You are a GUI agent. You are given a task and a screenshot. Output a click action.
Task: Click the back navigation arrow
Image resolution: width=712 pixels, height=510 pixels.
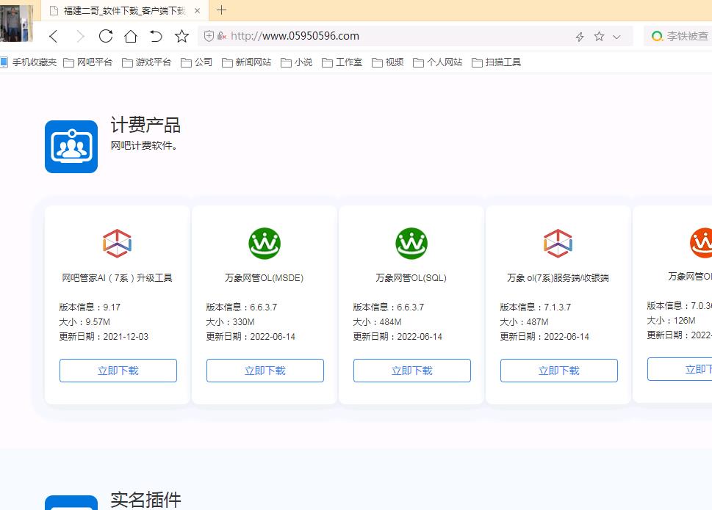click(x=53, y=35)
